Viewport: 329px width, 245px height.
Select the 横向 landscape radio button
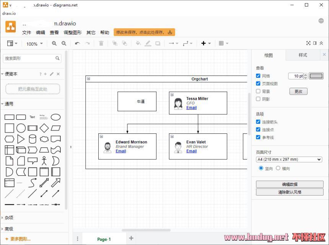click(x=278, y=168)
